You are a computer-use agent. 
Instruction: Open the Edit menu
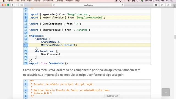click(x=23, y=1)
